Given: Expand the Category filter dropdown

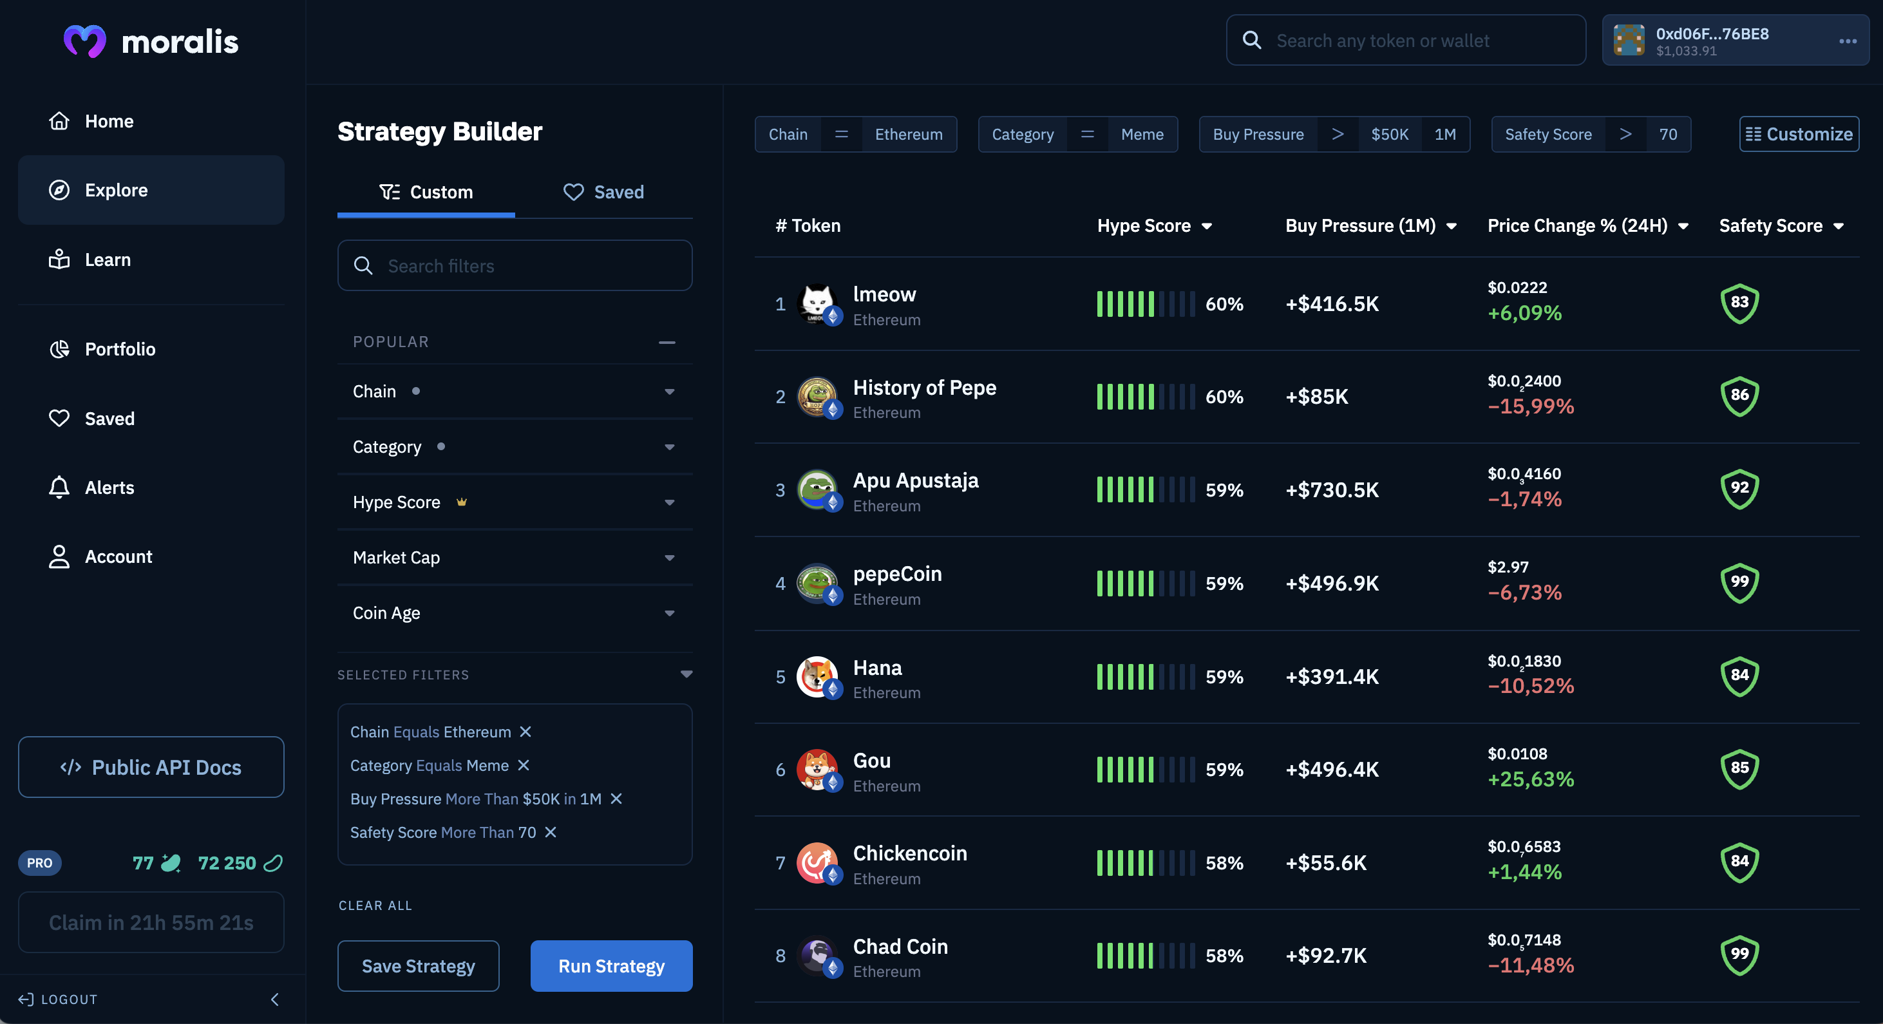Looking at the screenshot, I should point(515,446).
